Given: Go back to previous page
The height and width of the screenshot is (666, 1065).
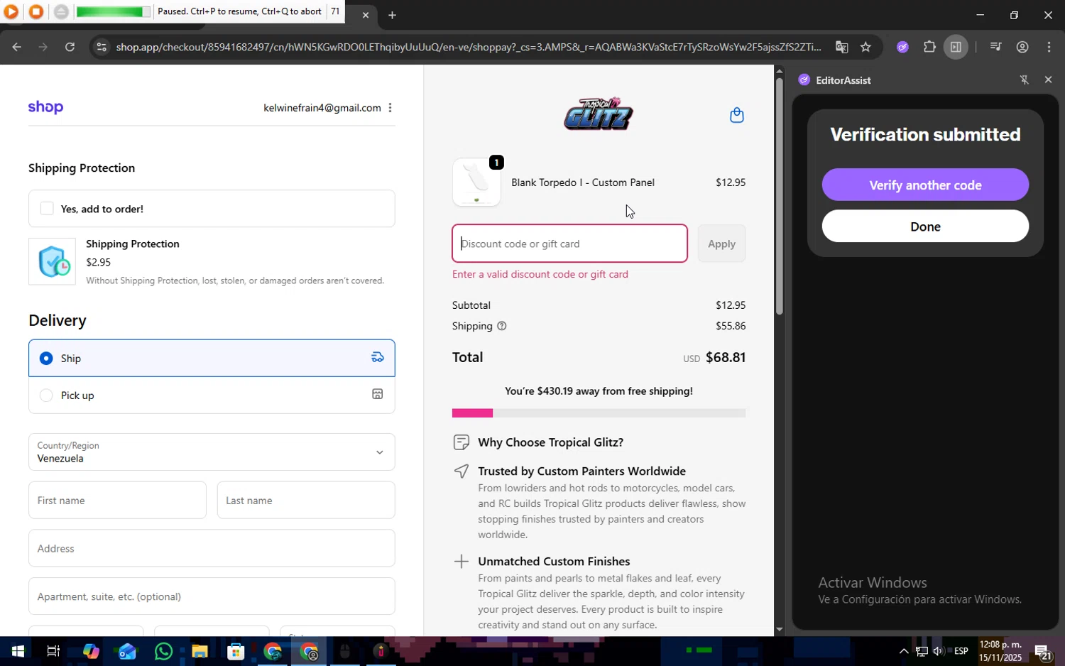Looking at the screenshot, I should tap(16, 47).
